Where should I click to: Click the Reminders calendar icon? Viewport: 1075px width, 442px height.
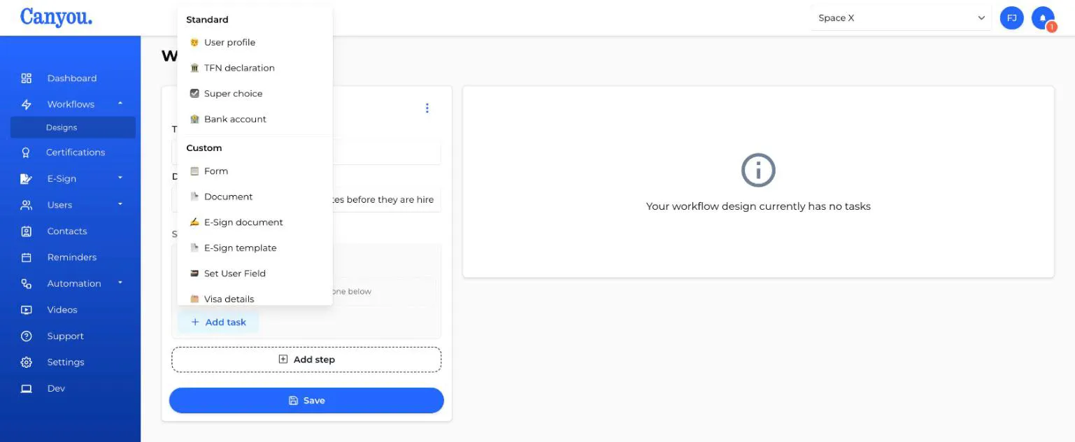coord(27,257)
